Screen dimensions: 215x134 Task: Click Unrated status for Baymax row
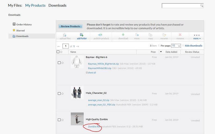195,57
